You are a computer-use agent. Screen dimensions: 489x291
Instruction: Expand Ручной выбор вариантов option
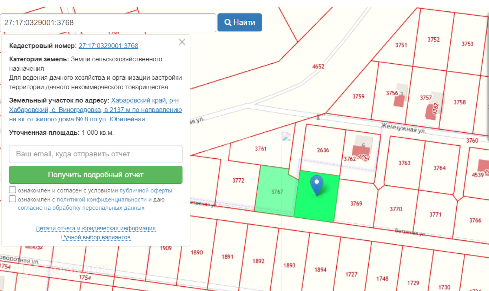pos(96,237)
